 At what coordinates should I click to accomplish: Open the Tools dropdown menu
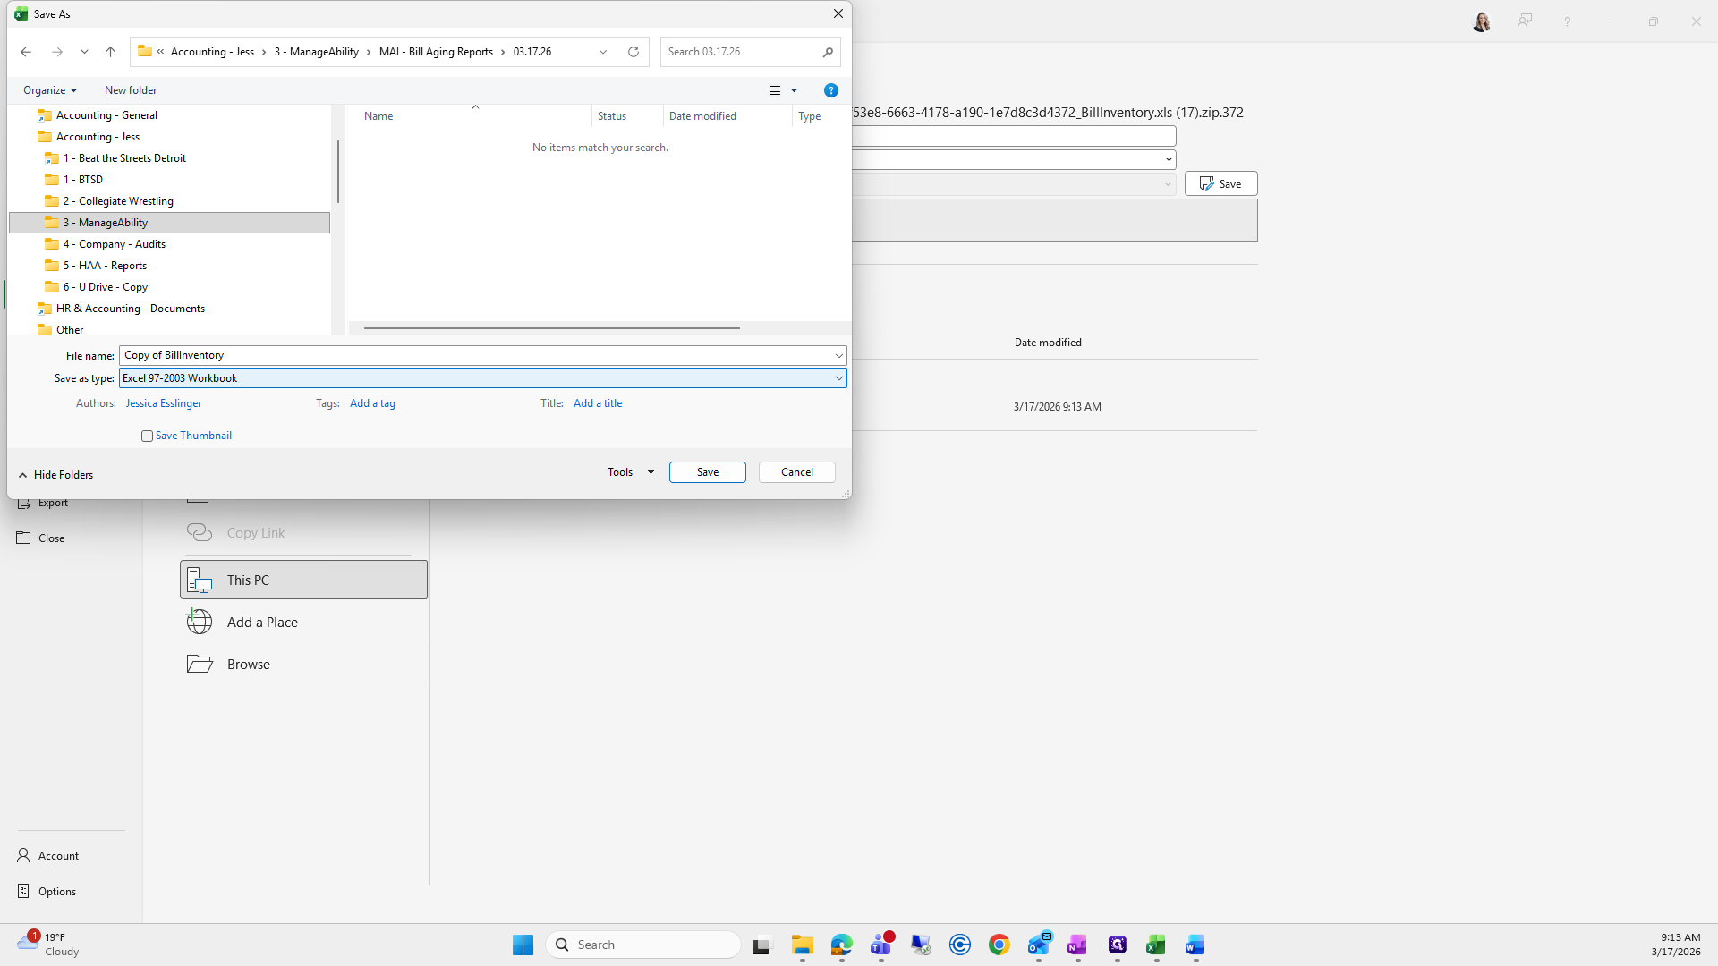(x=630, y=472)
